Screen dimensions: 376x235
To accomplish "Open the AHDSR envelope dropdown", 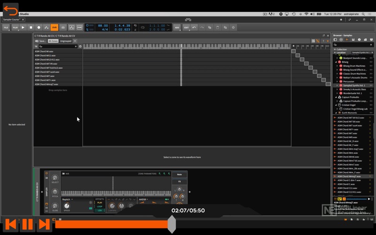I will point(143,199).
